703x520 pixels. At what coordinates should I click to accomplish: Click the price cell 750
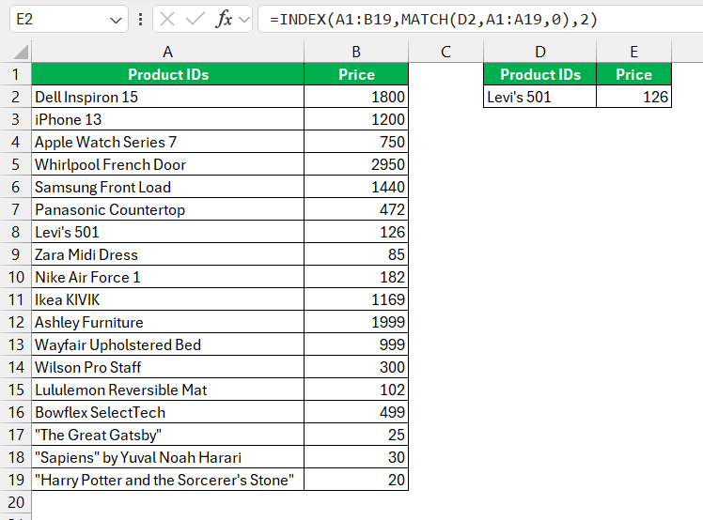(x=356, y=142)
